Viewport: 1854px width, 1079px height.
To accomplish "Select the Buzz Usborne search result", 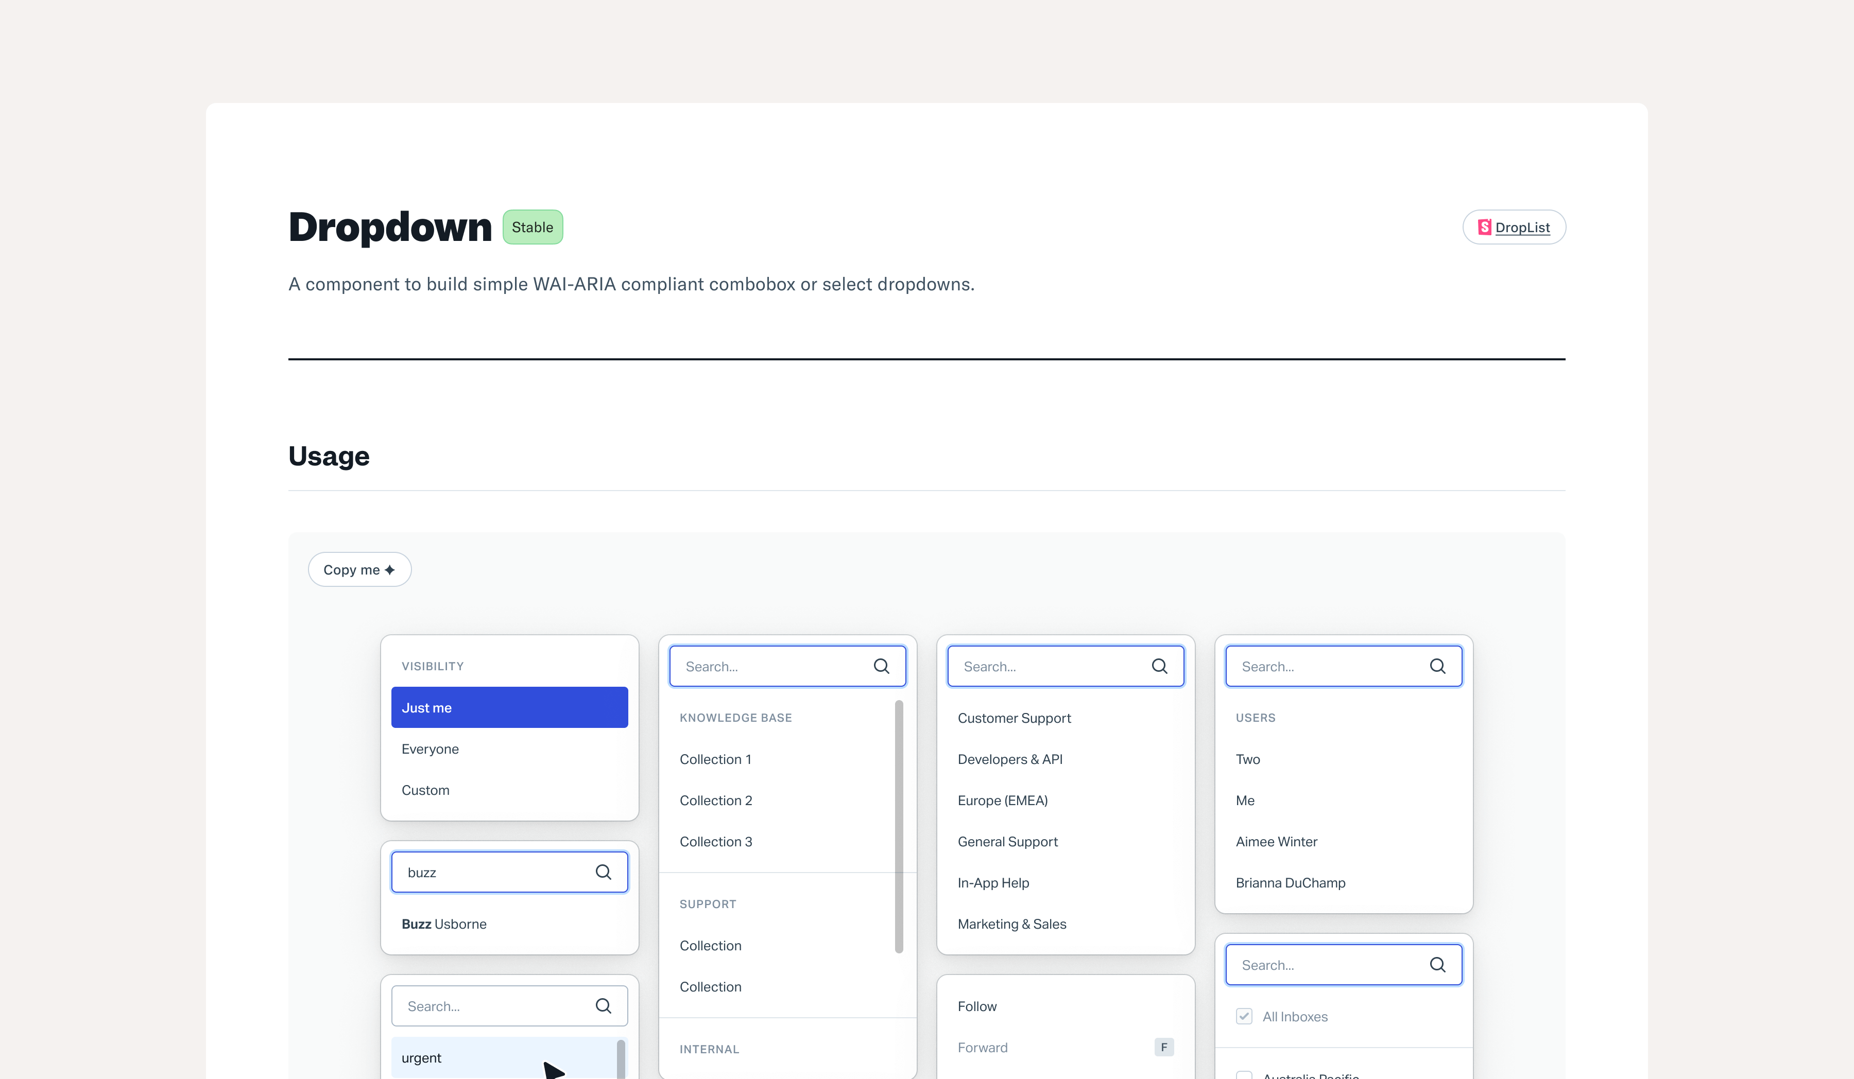I will point(444,924).
